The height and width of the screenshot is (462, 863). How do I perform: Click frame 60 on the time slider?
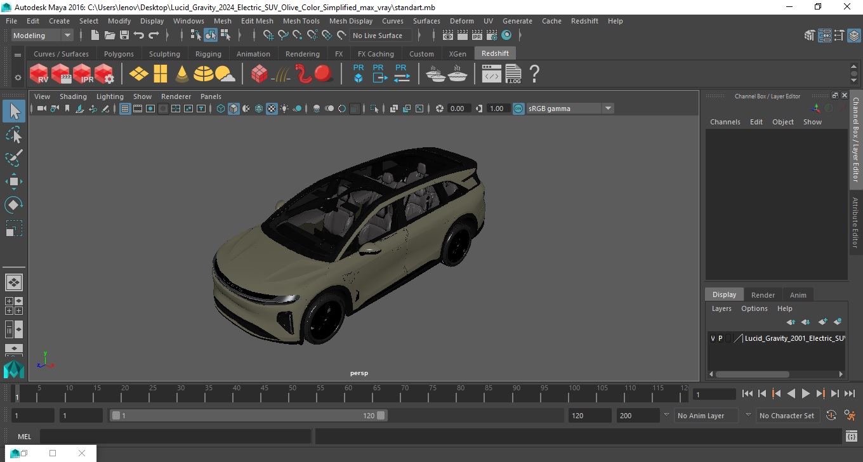348,394
